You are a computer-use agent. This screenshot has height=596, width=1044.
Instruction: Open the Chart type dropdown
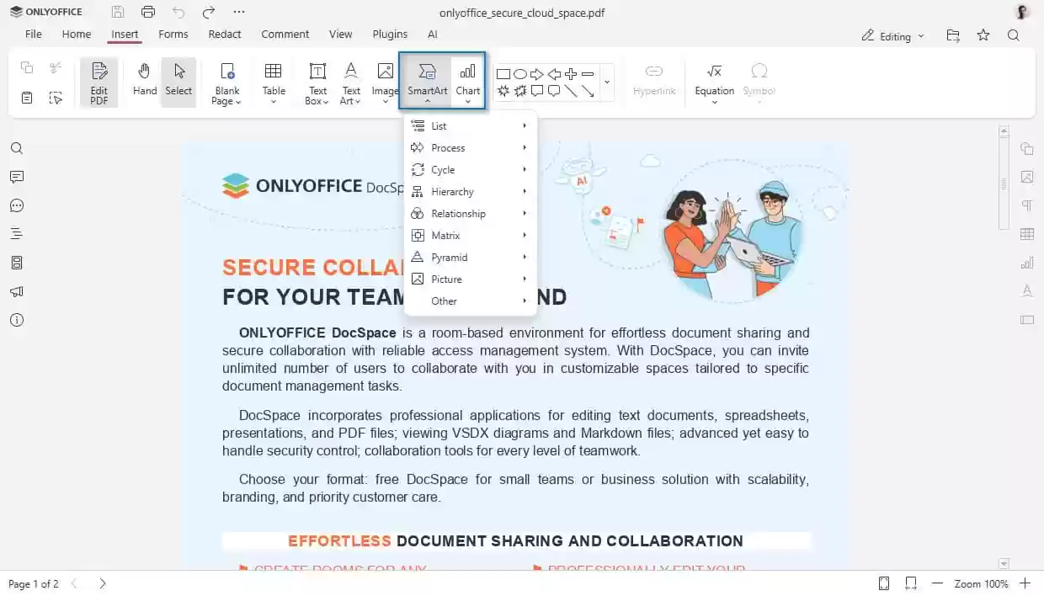(468, 101)
